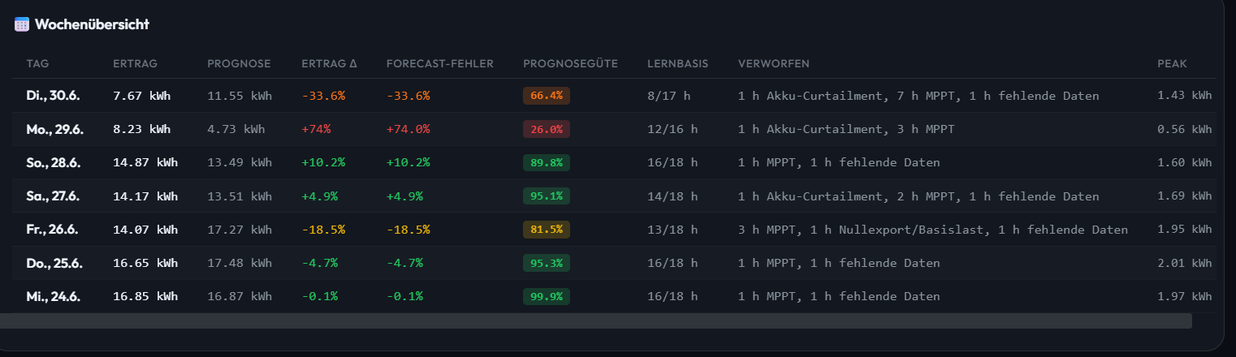Click the PROGNOSE column header
Screen dimensions: 1236x357
tap(239, 63)
